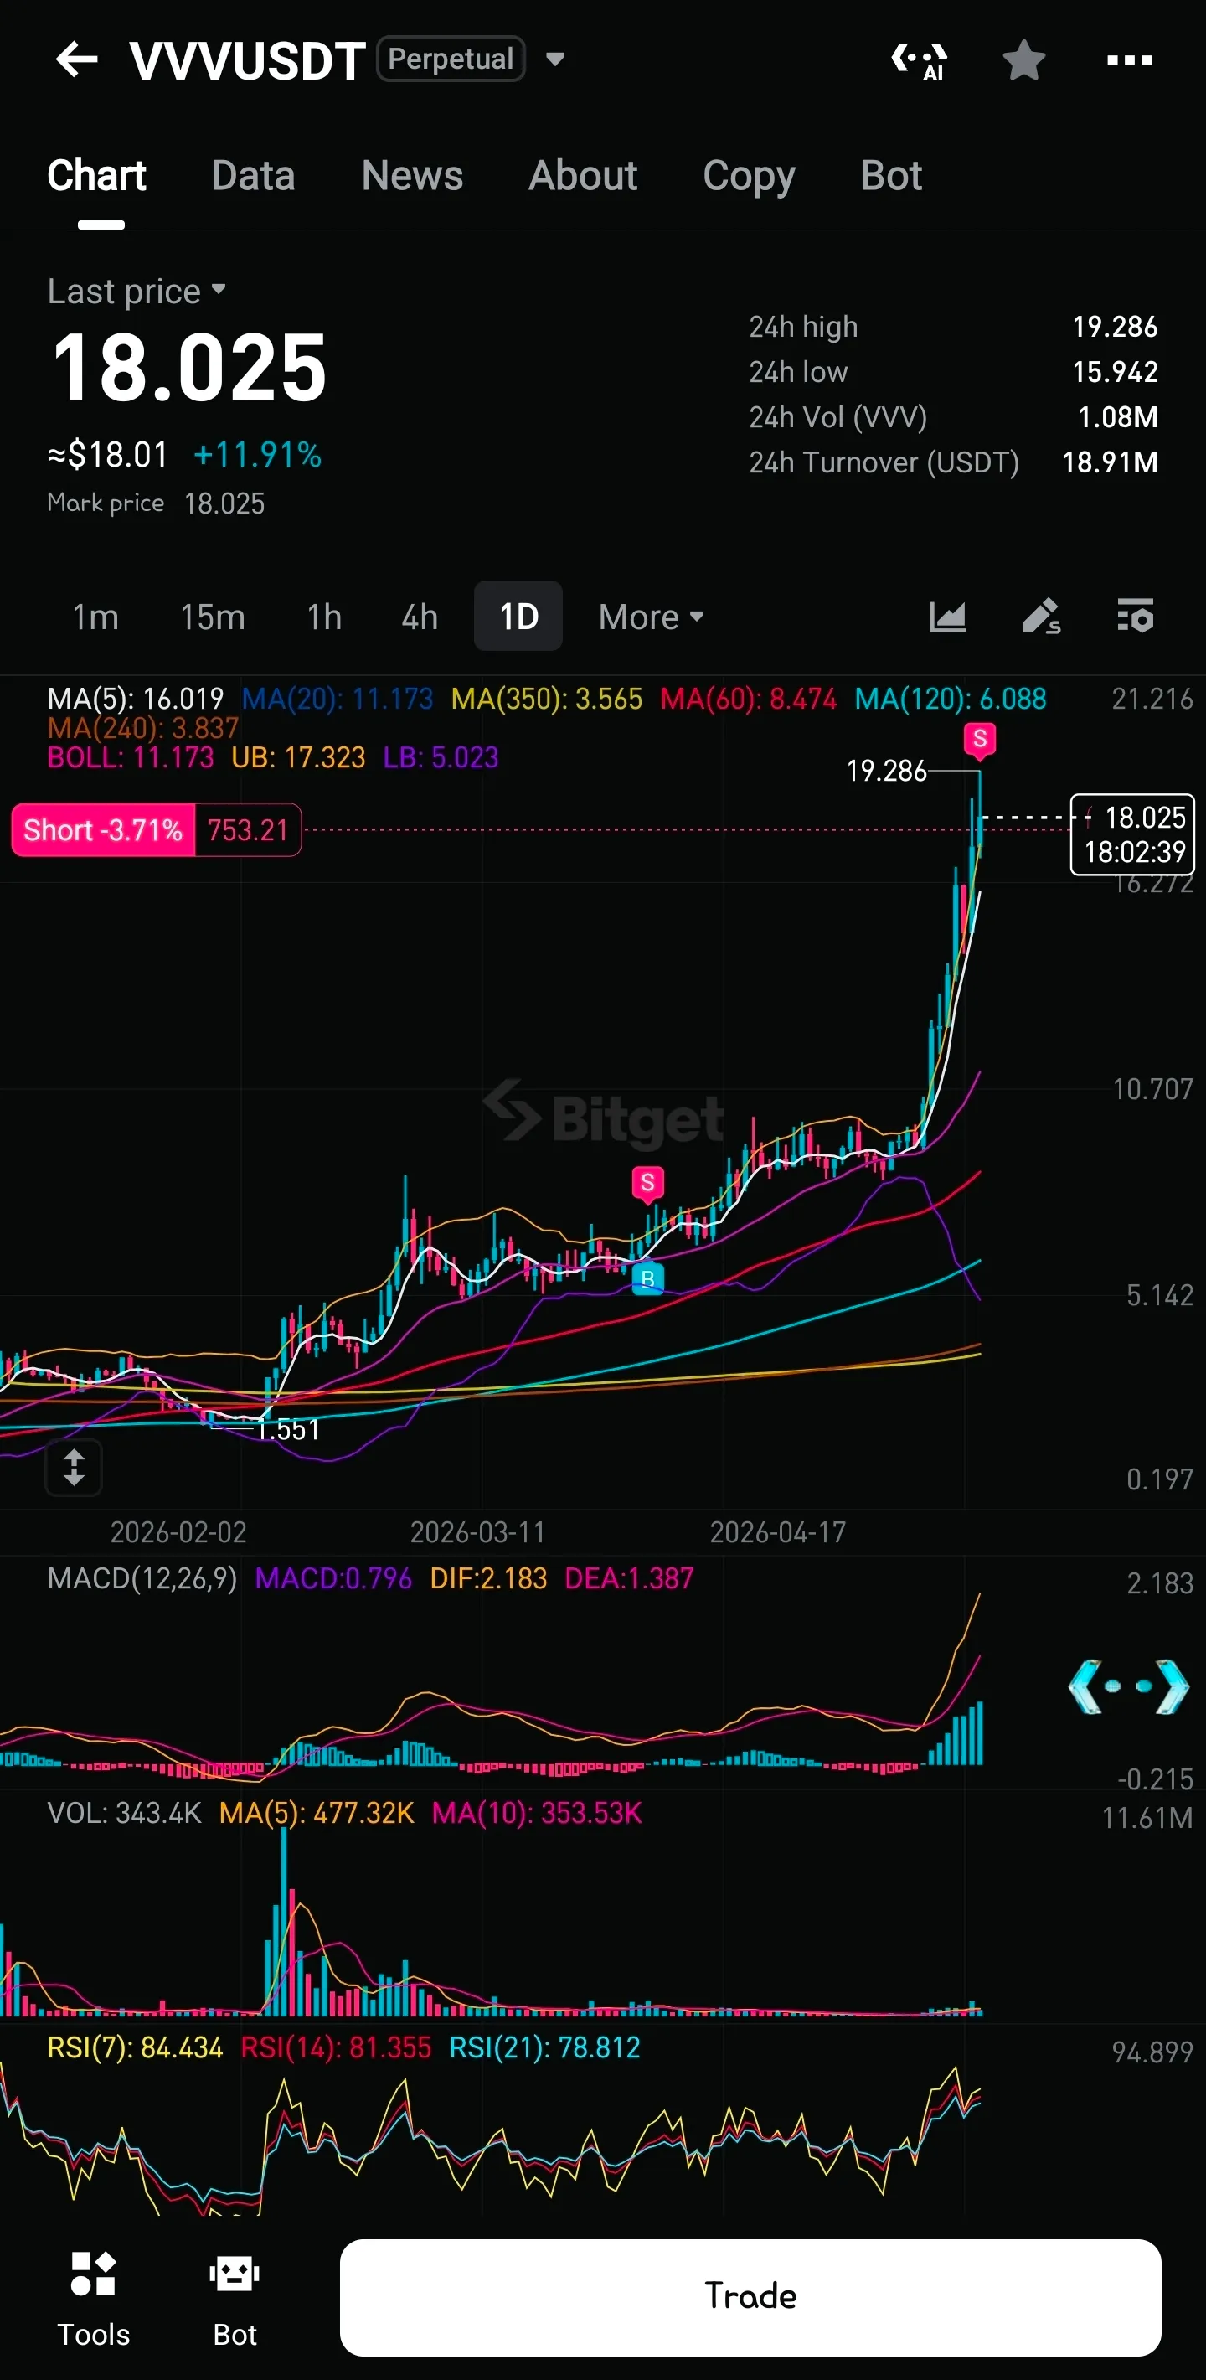Image resolution: width=1206 pixels, height=2380 pixels.
Task: Select the 15m timeframe
Action: coord(213,617)
